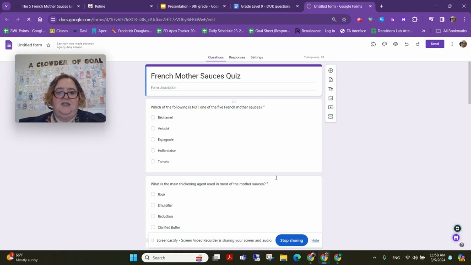Click the Import questions icon

coord(330,80)
